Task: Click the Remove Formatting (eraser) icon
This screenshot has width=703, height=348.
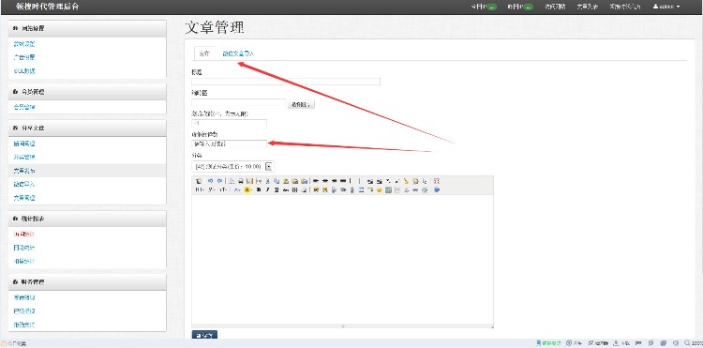Action: (304, 189)
